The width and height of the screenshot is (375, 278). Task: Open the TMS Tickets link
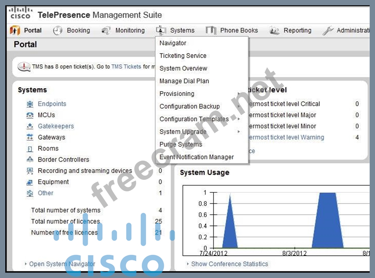(126, 67)
